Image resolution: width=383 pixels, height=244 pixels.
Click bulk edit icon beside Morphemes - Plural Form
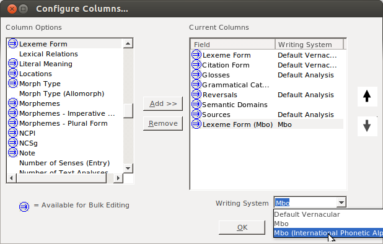[x=12, y=123]
